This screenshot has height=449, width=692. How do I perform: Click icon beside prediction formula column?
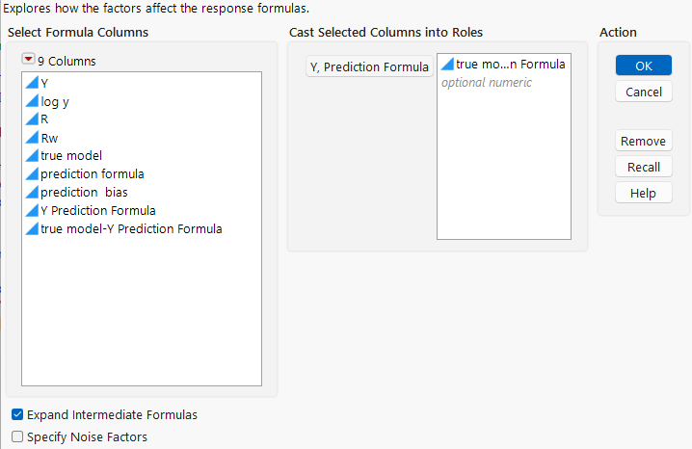(x=32, y=174)
